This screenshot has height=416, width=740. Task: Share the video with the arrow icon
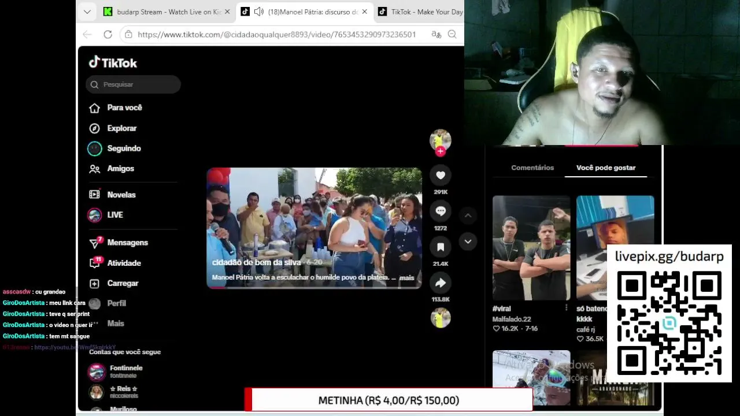(x=441, y=283)
